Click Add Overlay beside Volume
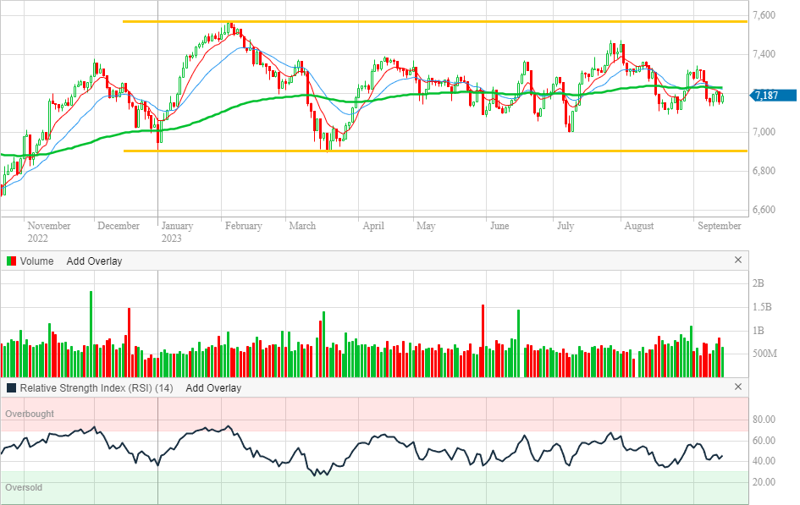Image resolution: width=800 pixels, height=505 pixels. point(94,261)
